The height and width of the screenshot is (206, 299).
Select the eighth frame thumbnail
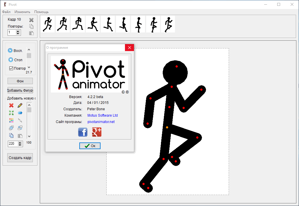tap(153, 24)
